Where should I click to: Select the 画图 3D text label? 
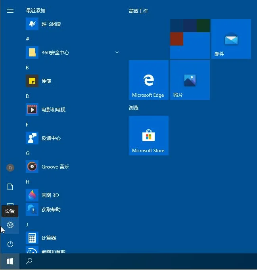coord(50,195)
